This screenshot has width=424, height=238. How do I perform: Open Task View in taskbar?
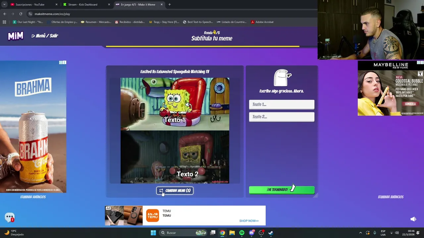(x=213, y=233)
